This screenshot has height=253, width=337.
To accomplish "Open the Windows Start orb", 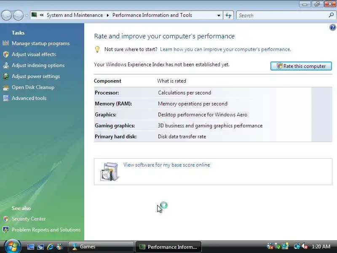I will (x=12, y=247).
